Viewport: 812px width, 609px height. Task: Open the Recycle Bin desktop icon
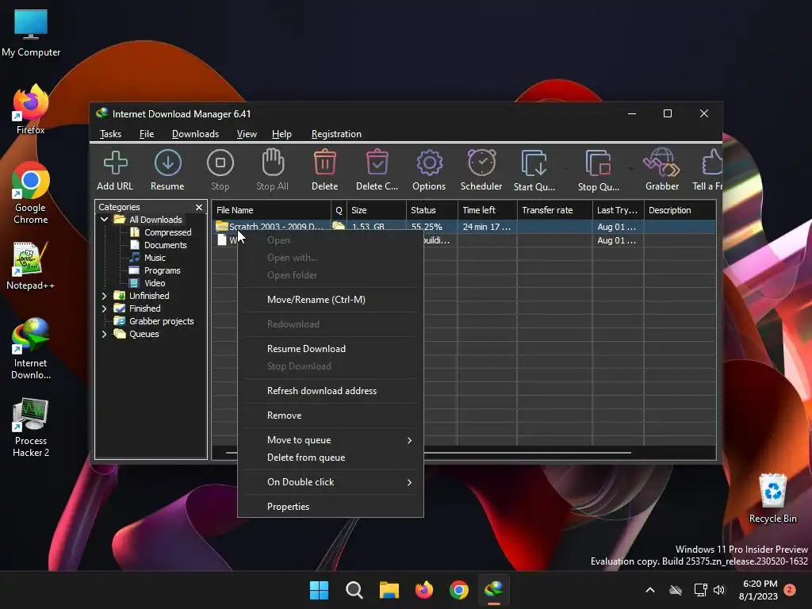pyautogui.click(x=773, y=499)
